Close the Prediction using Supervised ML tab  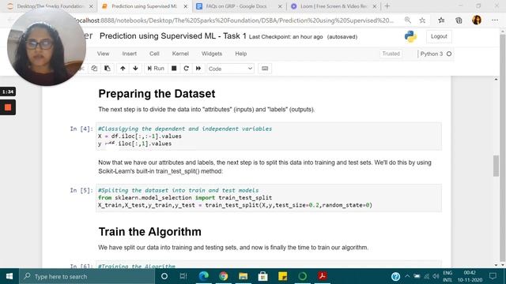[186, 6]
